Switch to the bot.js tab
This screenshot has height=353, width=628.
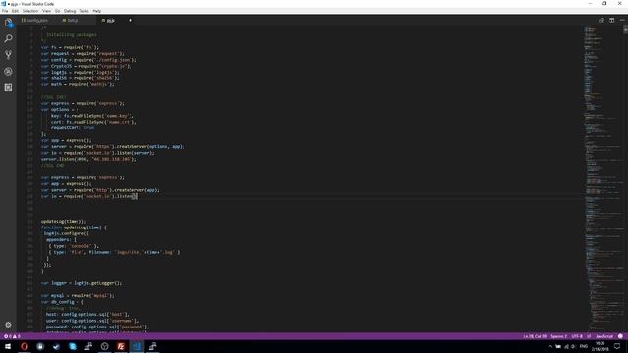(73, 20)
